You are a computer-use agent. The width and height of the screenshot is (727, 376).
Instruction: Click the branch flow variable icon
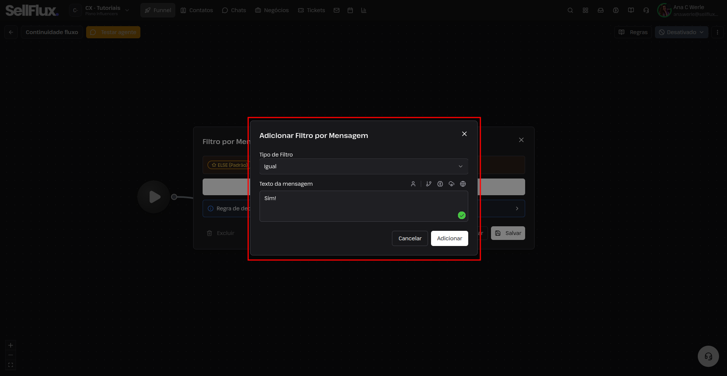click(429, 184)
